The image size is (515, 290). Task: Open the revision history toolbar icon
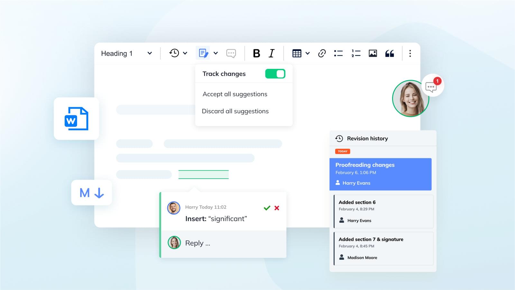coord(174,53)
